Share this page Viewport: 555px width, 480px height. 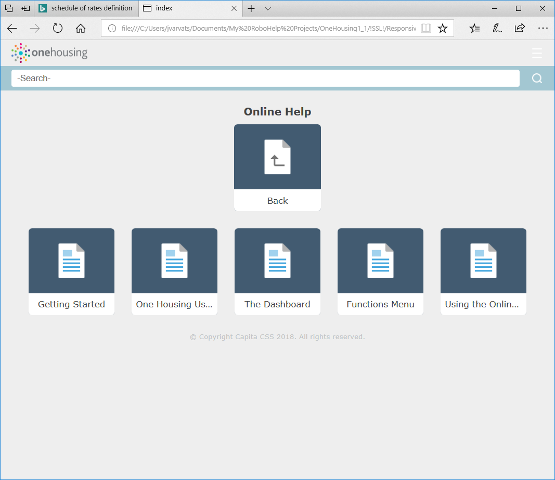[x=520, y=28]
